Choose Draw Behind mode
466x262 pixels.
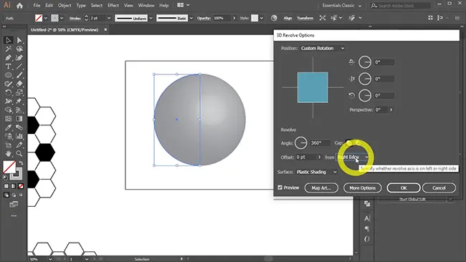click(x=14, y=195)
